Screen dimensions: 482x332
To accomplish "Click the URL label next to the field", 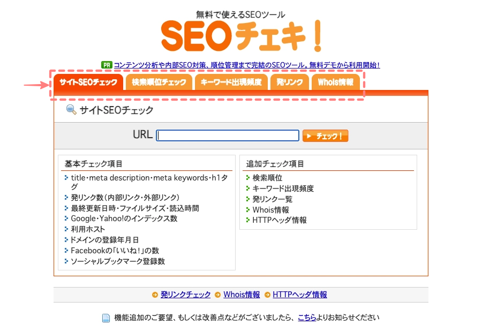I will [142, 134].
